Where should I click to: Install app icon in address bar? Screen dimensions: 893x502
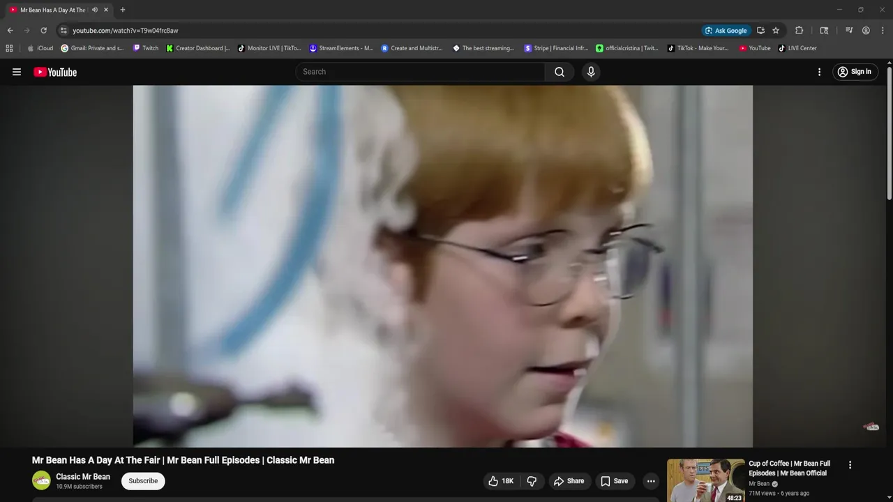[760, 31]
